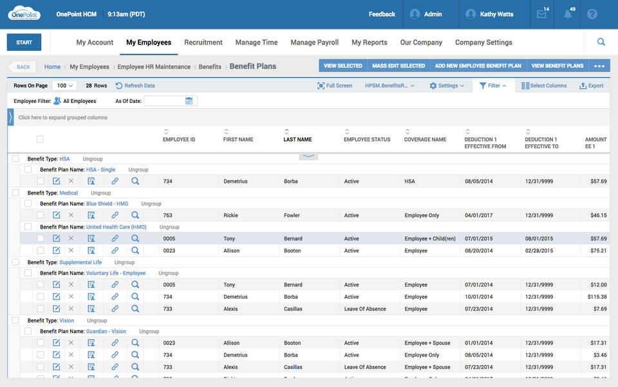Click the help question mark icon
This screenshot has width=618, height=387.
(x=592, y=14)
